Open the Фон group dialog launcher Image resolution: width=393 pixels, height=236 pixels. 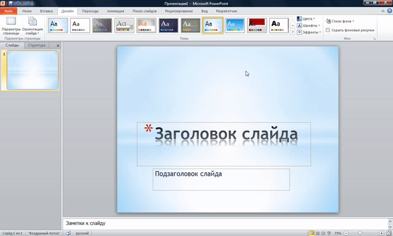click(x=375, y=39)
